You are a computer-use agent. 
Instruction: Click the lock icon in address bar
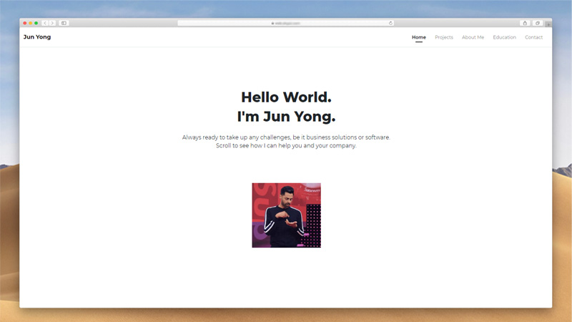(x=272, y=23)
